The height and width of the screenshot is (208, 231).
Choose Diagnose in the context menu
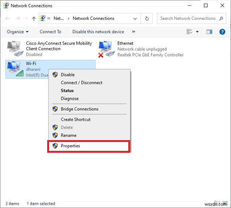[89, 99]
